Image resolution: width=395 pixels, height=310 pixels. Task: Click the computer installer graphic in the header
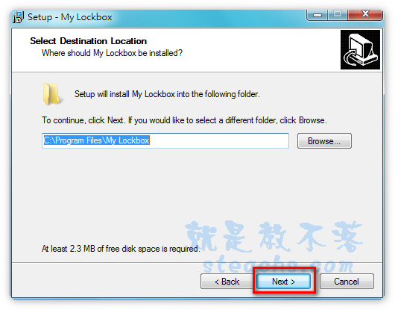coord(360,49)
